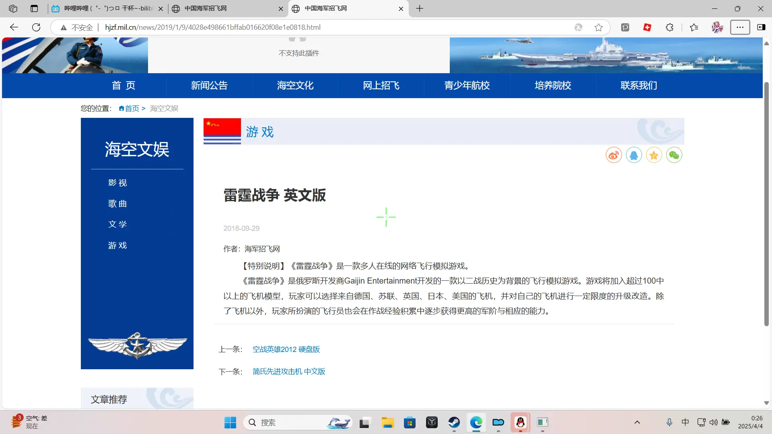Open the browser profile avatar
The image size is (772, 434).
pyautogui.click(x=717, y=27)
